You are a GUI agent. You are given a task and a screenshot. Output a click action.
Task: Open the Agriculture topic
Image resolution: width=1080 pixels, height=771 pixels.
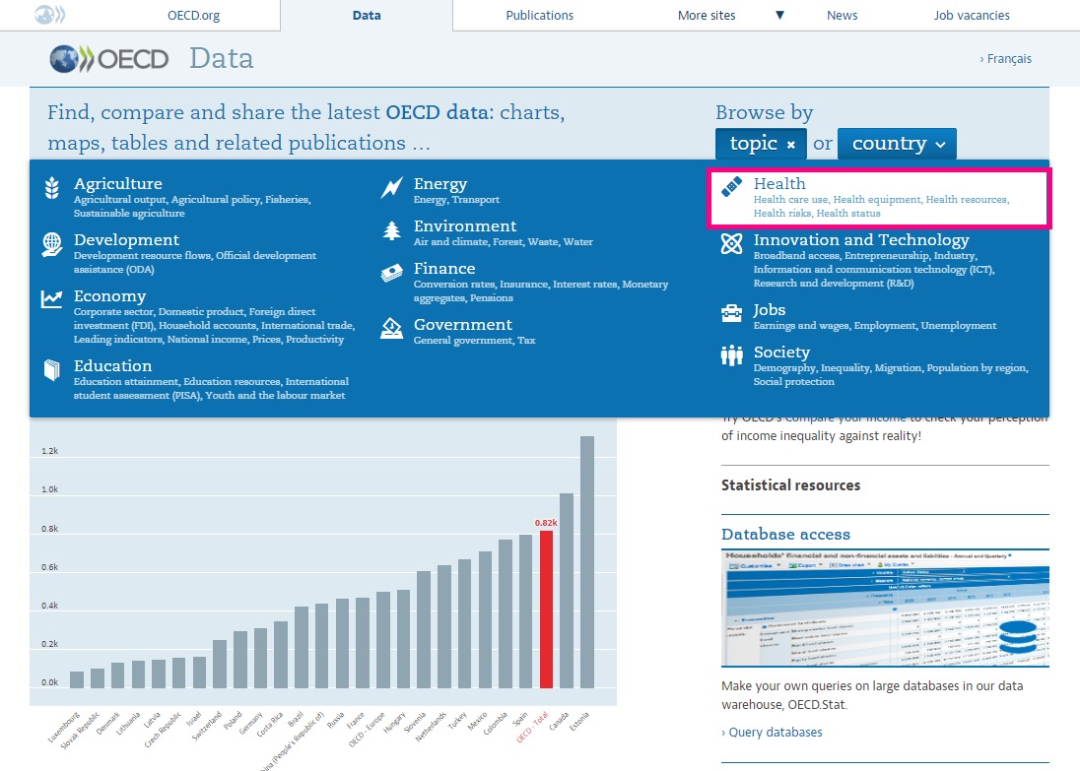pyautogui.click(x=118, y=184)
